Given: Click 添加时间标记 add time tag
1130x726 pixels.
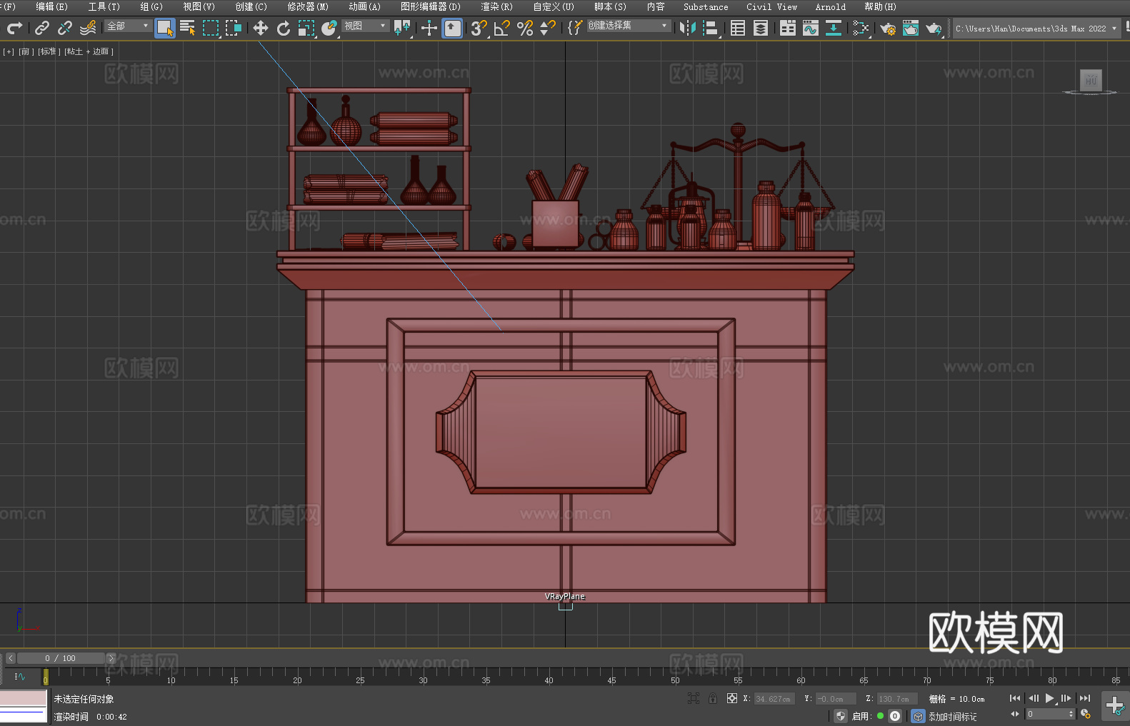Looking at the screenshot, I should [953, 716].
